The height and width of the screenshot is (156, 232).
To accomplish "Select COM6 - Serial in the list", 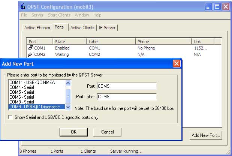I will (x=37, y=97).
